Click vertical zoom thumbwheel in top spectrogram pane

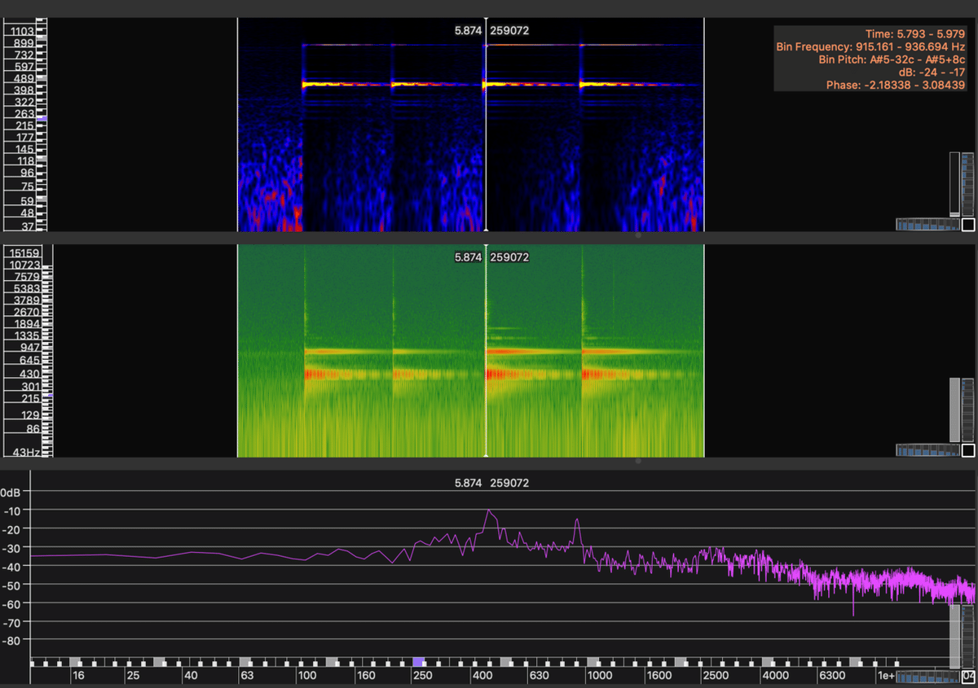[968, 184]
